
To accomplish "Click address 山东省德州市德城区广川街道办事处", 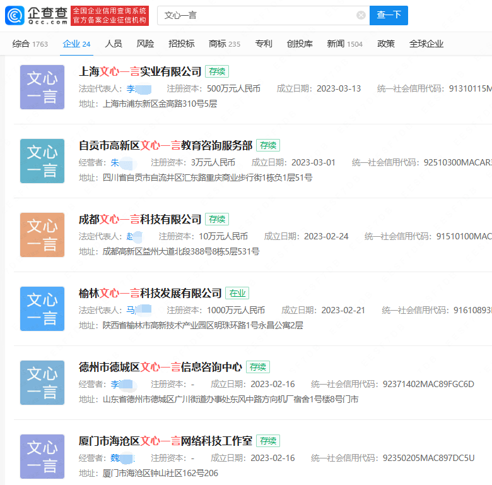I will (x=230, y=399).
